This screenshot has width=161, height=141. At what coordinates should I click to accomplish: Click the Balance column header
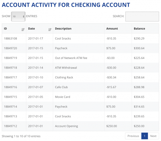click(139, 29)
